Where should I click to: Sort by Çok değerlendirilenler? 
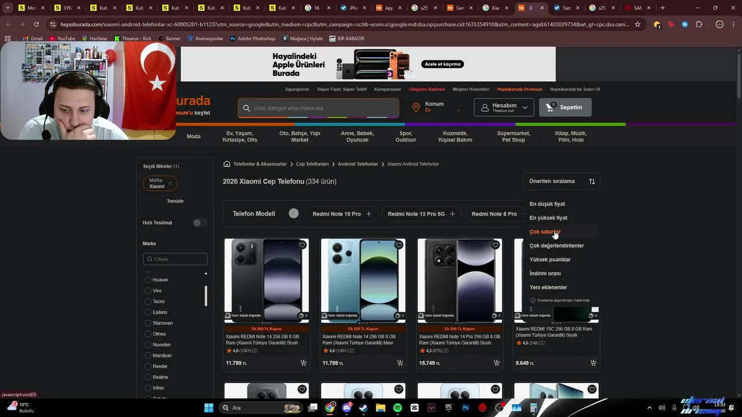[x=556, y=246]
